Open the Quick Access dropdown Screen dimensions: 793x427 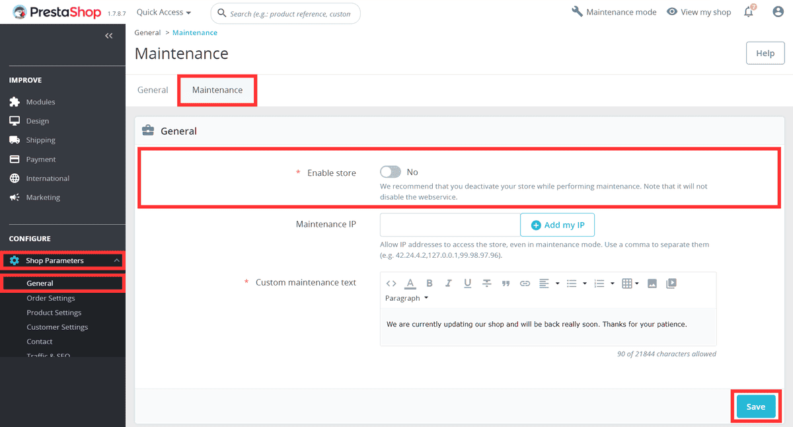[x=163, y=11]
